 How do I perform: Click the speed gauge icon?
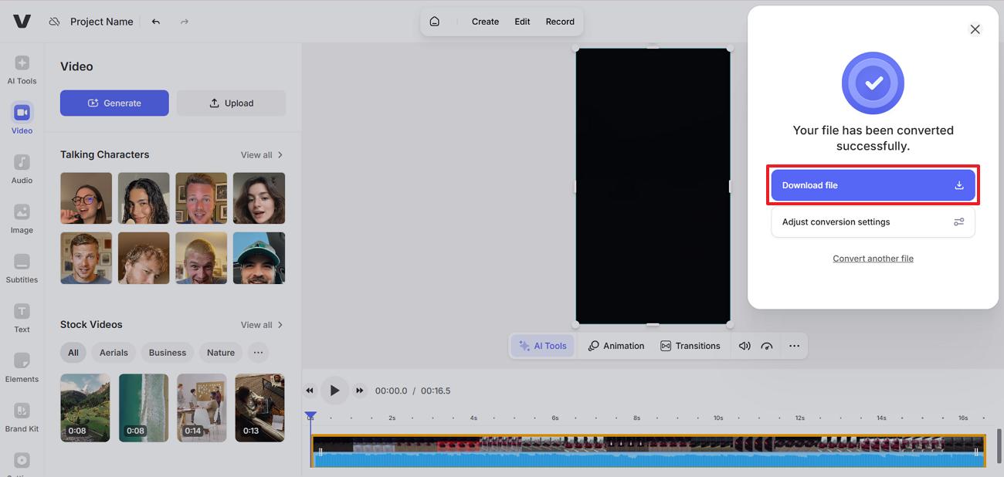(767, 346)
